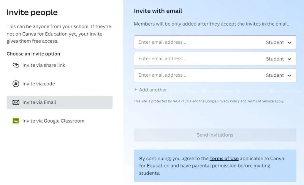Expand the third row's chevron arrow
Viewport: 304px width, 185px height.
[289, 75]
